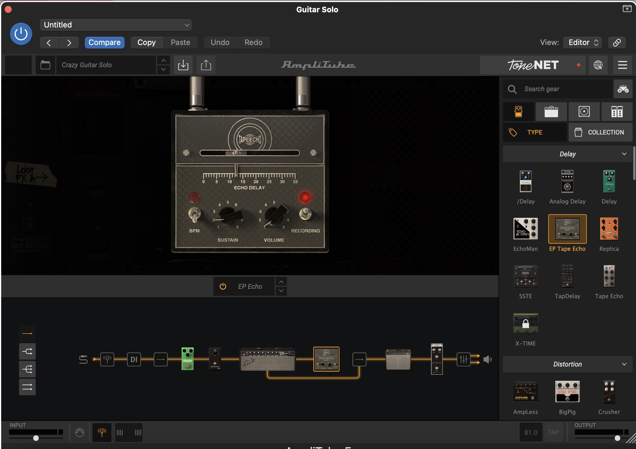Click the SUSTAIN knob on Tape Echo
The height and width of the screenshot is (449, 636).
[229, 216]
